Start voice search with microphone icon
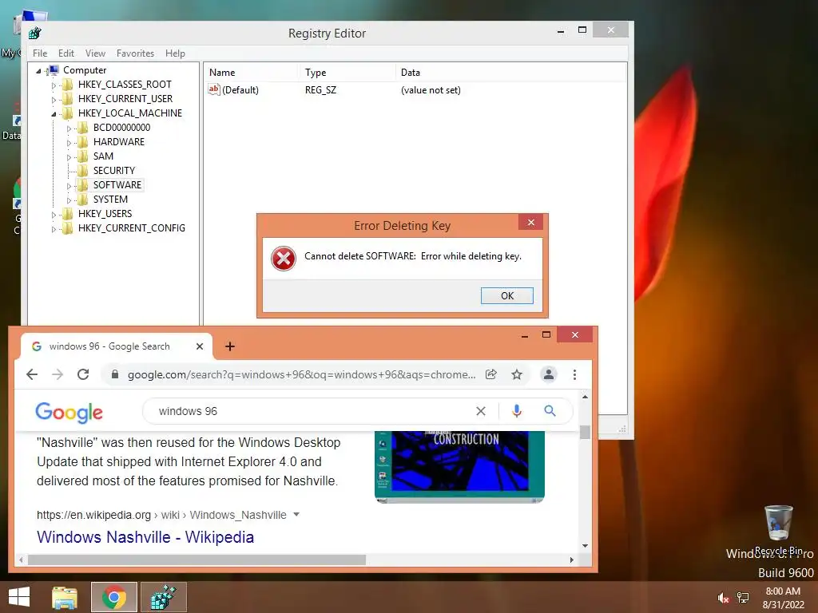Viewport: 818px width, 613px height. pos(517,411)
